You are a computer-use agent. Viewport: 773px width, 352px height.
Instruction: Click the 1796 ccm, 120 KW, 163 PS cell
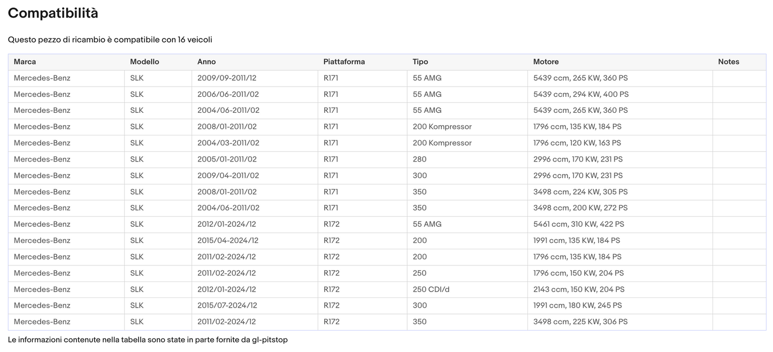tap(577, 143)
